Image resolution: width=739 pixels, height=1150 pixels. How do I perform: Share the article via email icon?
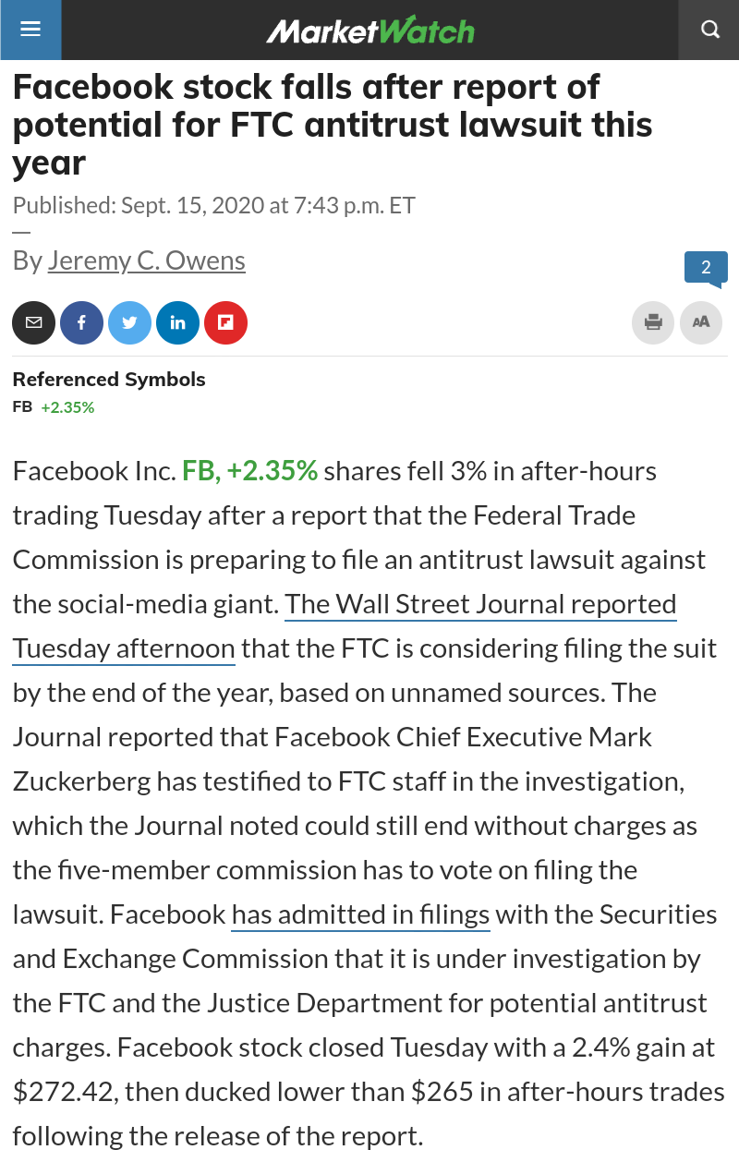(34, 322)
